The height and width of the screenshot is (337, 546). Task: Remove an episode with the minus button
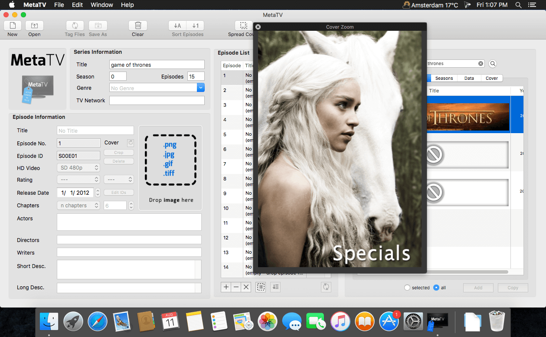[x=236, y=287]
